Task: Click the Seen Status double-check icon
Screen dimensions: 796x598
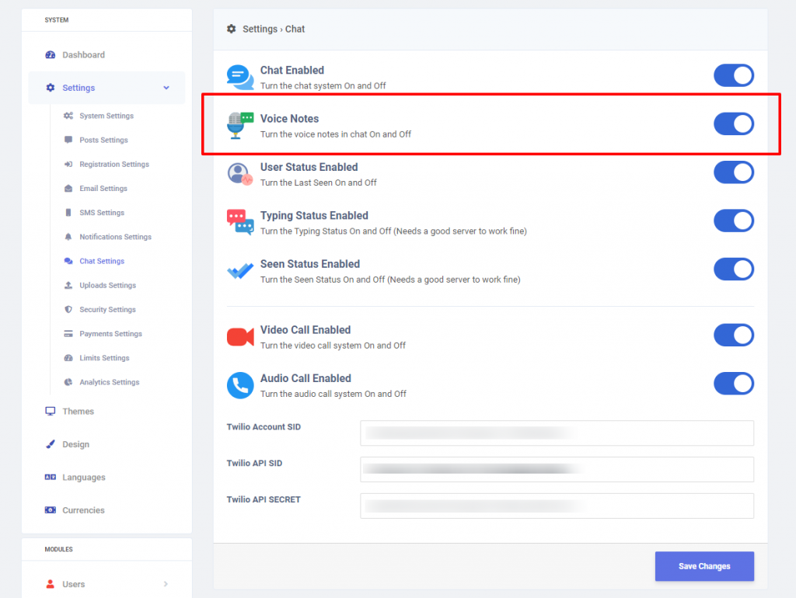Action: click(240, 271)
